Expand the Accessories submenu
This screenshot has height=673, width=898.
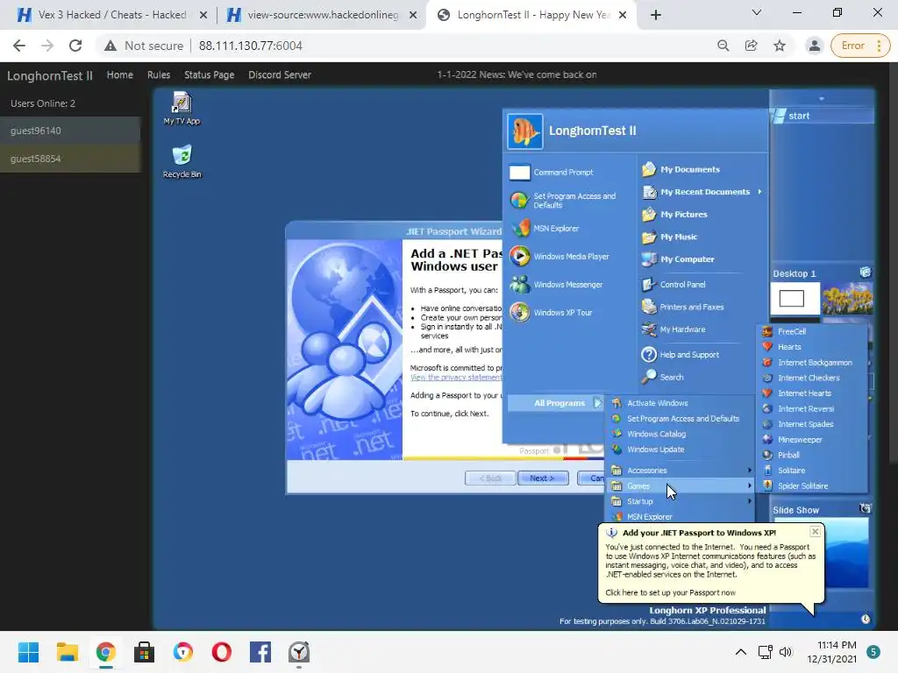(681, 471)
